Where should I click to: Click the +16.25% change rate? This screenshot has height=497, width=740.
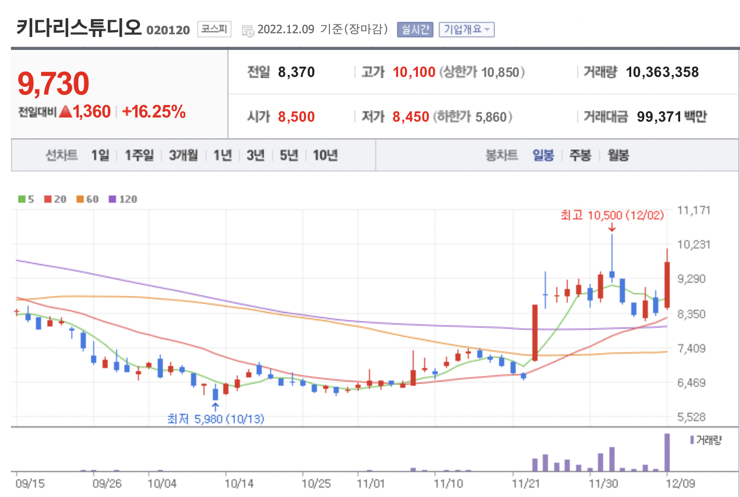coord(154,111)
